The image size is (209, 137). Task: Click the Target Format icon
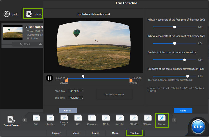11,119
